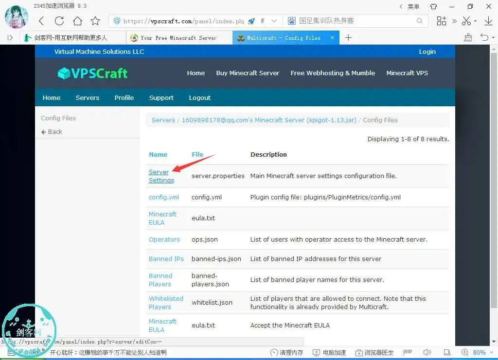Screen dimensions: 498x360
Task: Toggle sound speaker icon in status bar
Action: coord(427,352)
